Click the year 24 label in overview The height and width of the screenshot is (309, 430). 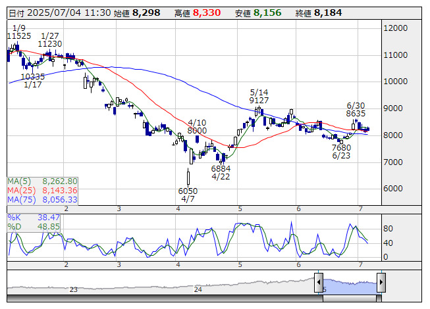(198, 289)
